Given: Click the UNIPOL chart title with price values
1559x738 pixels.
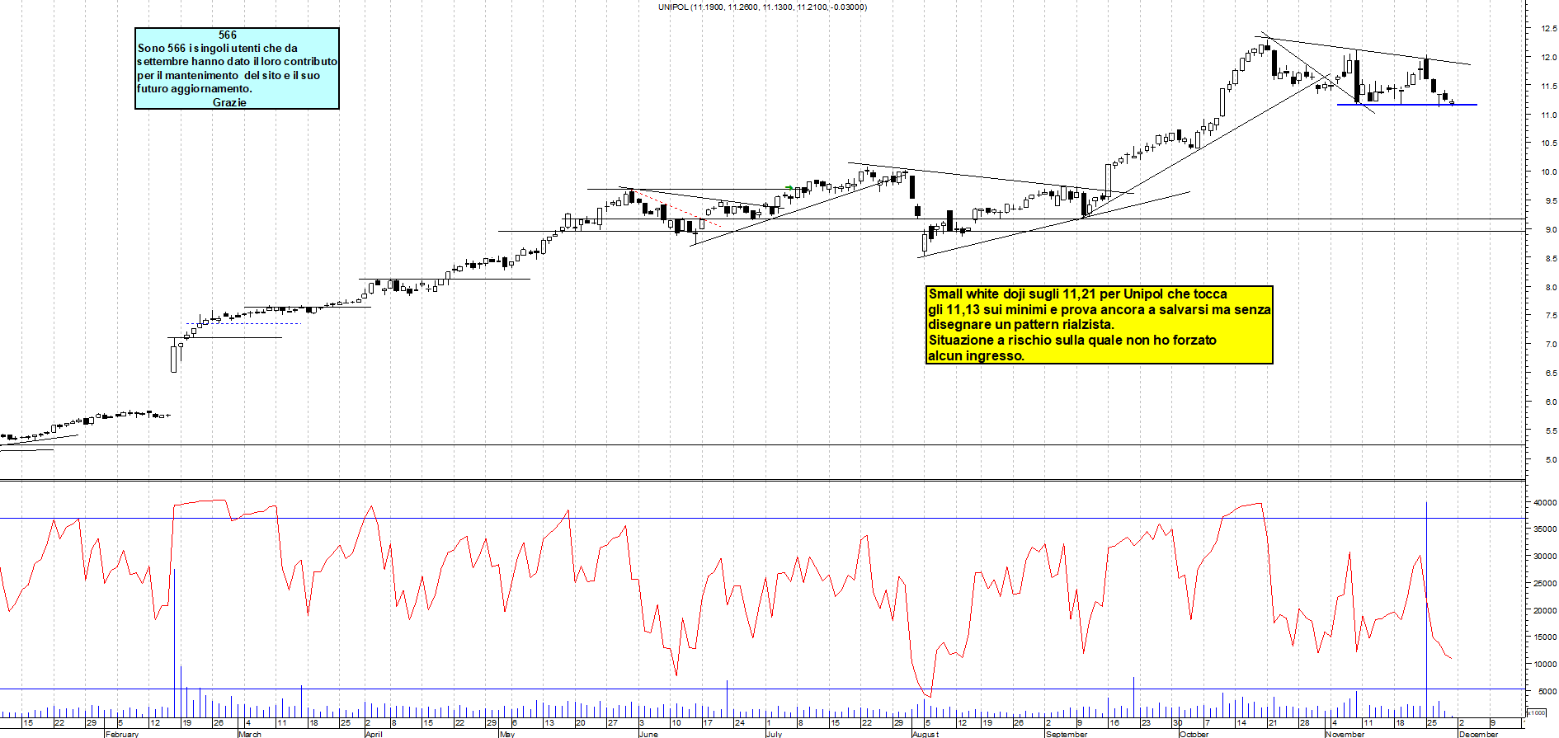Looking at the screenshot, I should click(x=762, y=7).
